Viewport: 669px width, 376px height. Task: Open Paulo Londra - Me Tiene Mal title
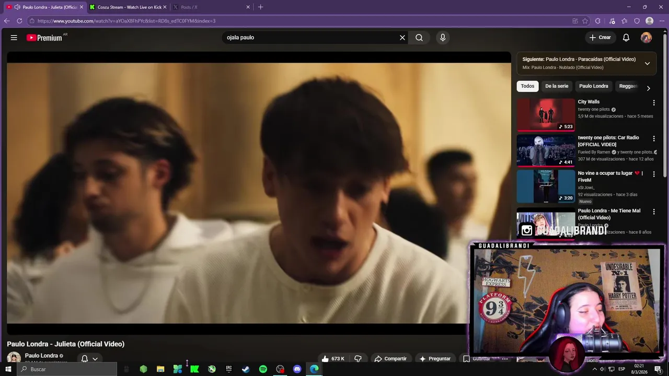click(x=609, y=214)
